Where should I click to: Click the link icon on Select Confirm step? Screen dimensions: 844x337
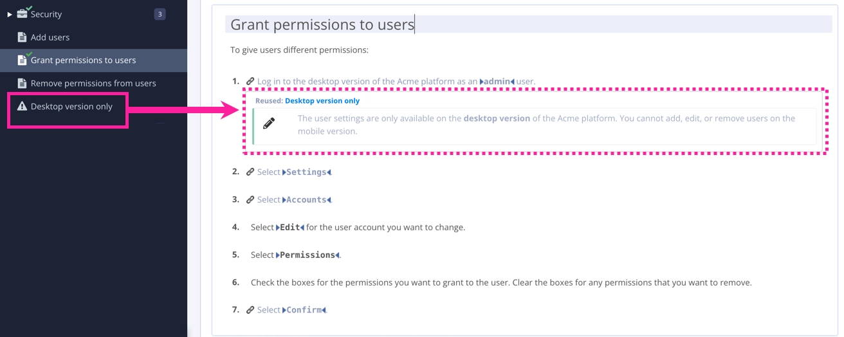pos(251,310)
